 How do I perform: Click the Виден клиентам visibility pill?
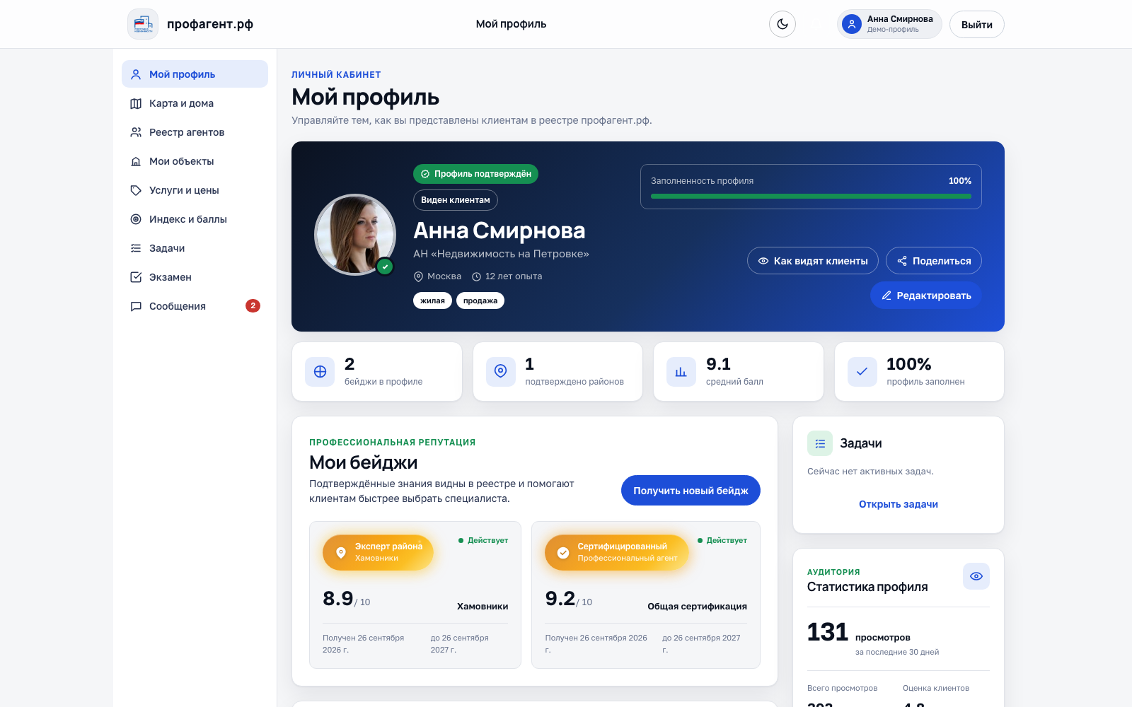coord(456,200)
